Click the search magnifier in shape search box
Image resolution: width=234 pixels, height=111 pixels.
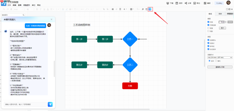(x=24, y=15)
